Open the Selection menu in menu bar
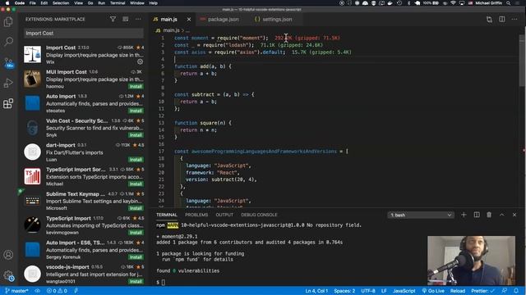This screenshot has height=295, width=526. click(x=61, y=3)
